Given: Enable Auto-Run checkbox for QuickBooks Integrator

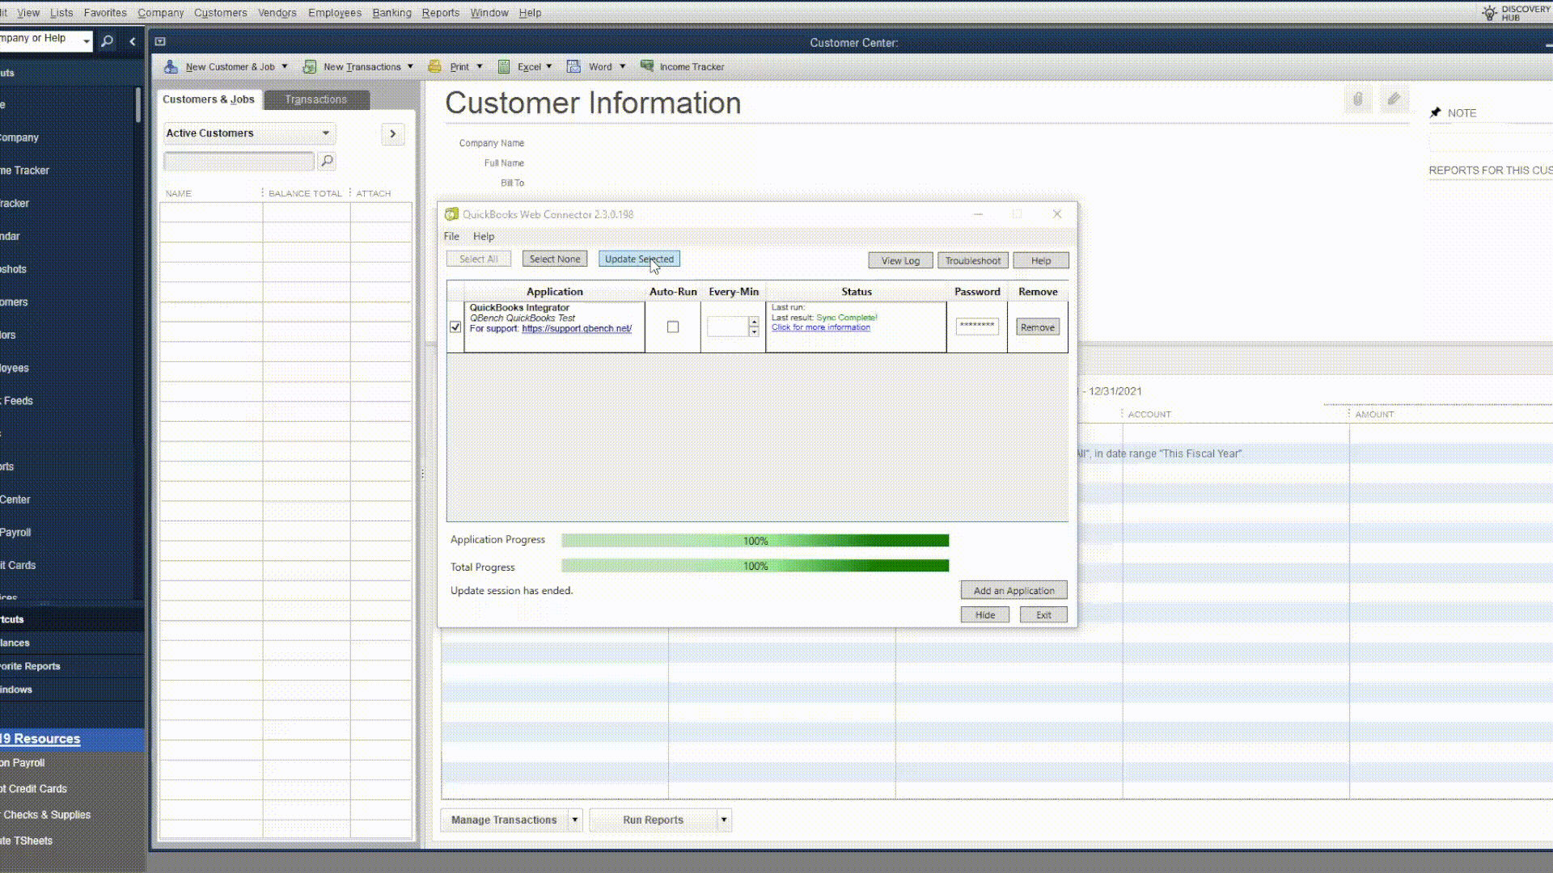Looking at the screenshot, I should [673, 327].
